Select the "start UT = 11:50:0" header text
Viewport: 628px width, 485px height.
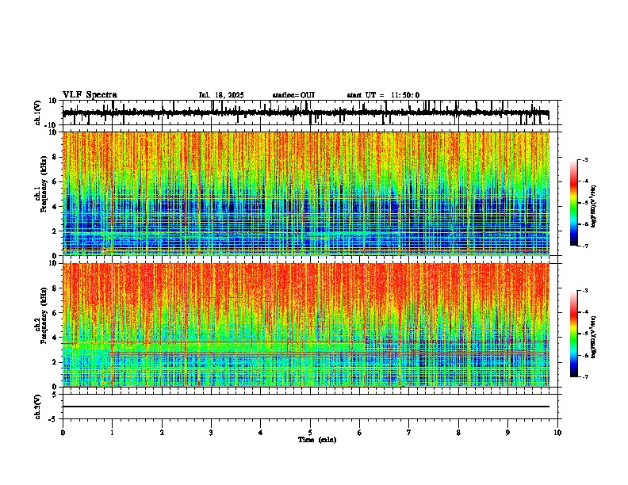[383, 95]
